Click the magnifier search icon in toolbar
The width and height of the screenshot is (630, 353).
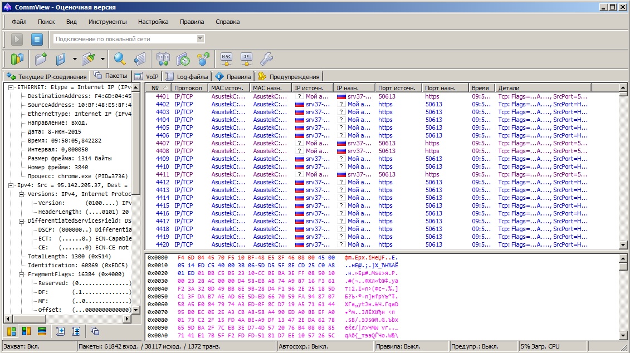[x=120, y=58]
